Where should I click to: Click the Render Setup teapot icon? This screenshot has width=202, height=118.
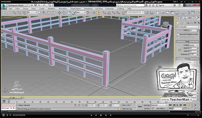[188, 13]
